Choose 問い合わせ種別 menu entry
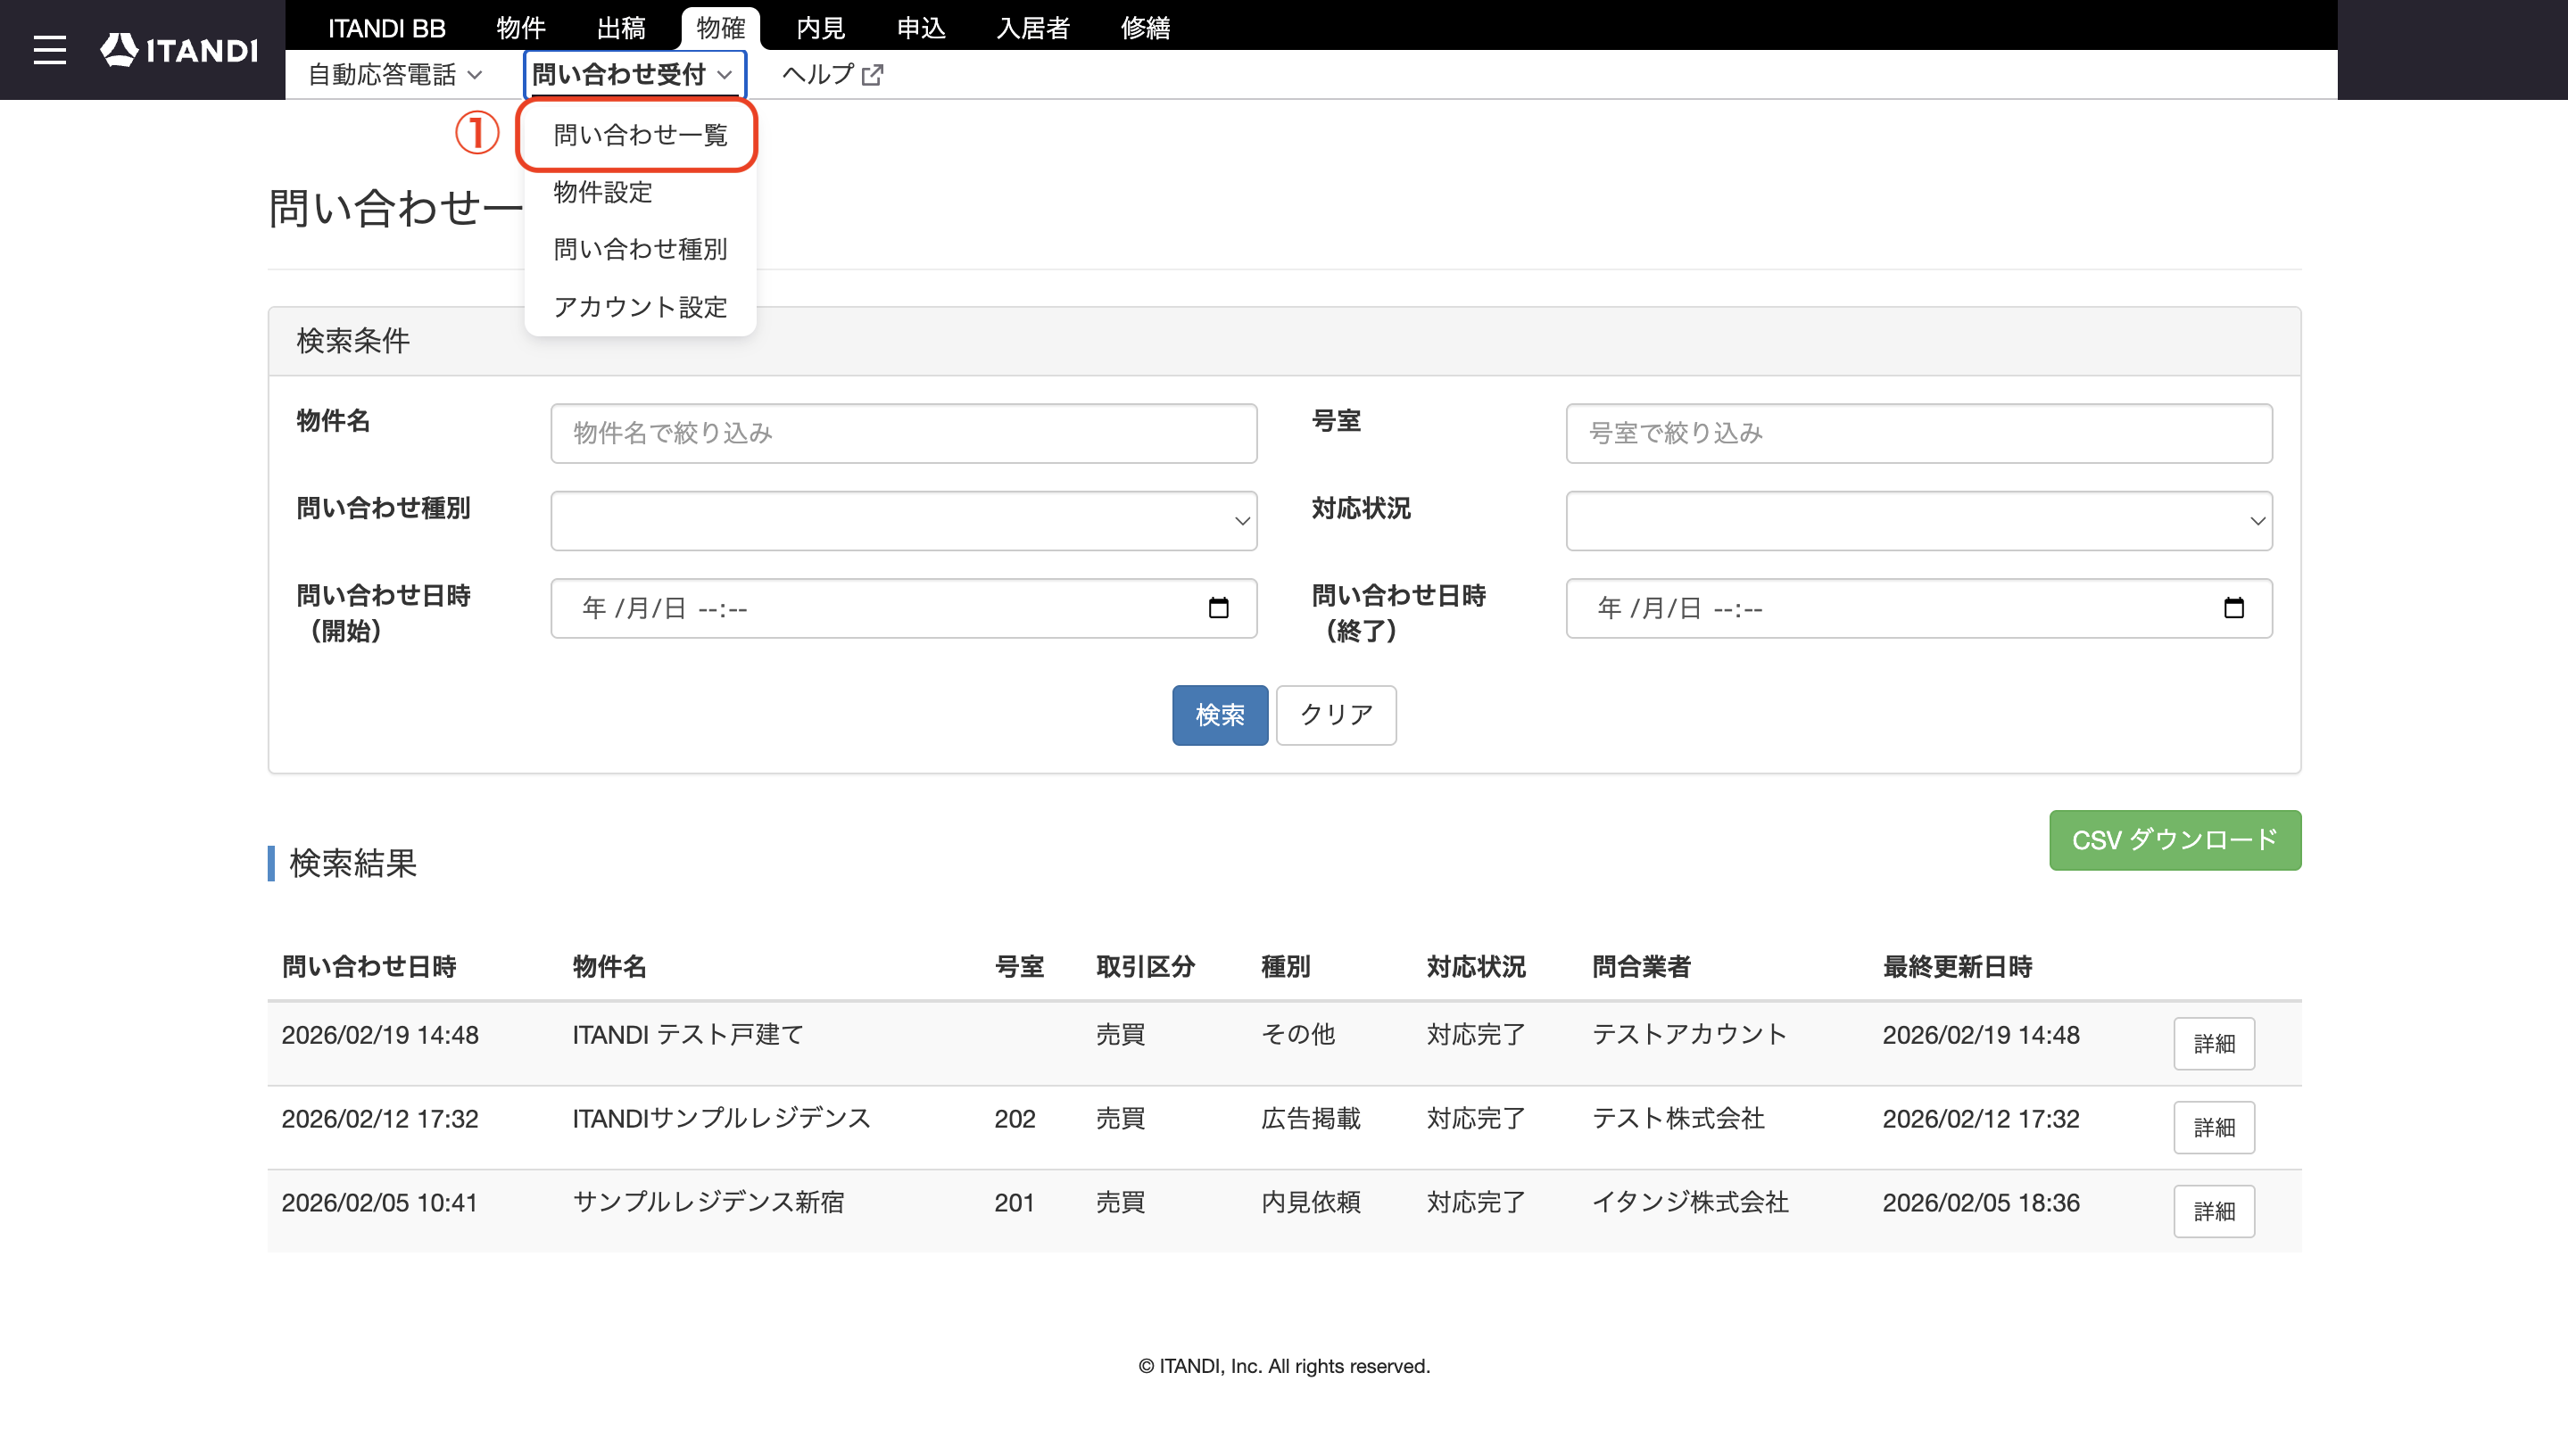The image size is (2568, 1447). click(x=640, y=249)
